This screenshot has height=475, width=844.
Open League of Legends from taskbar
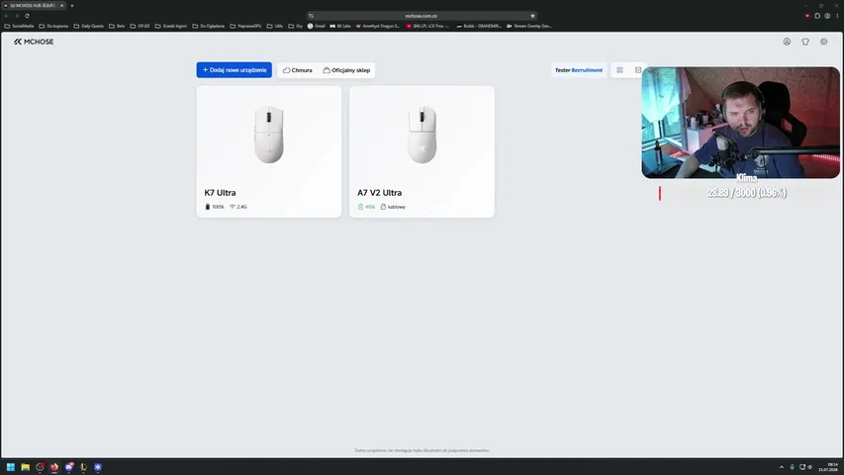point(83,467)
